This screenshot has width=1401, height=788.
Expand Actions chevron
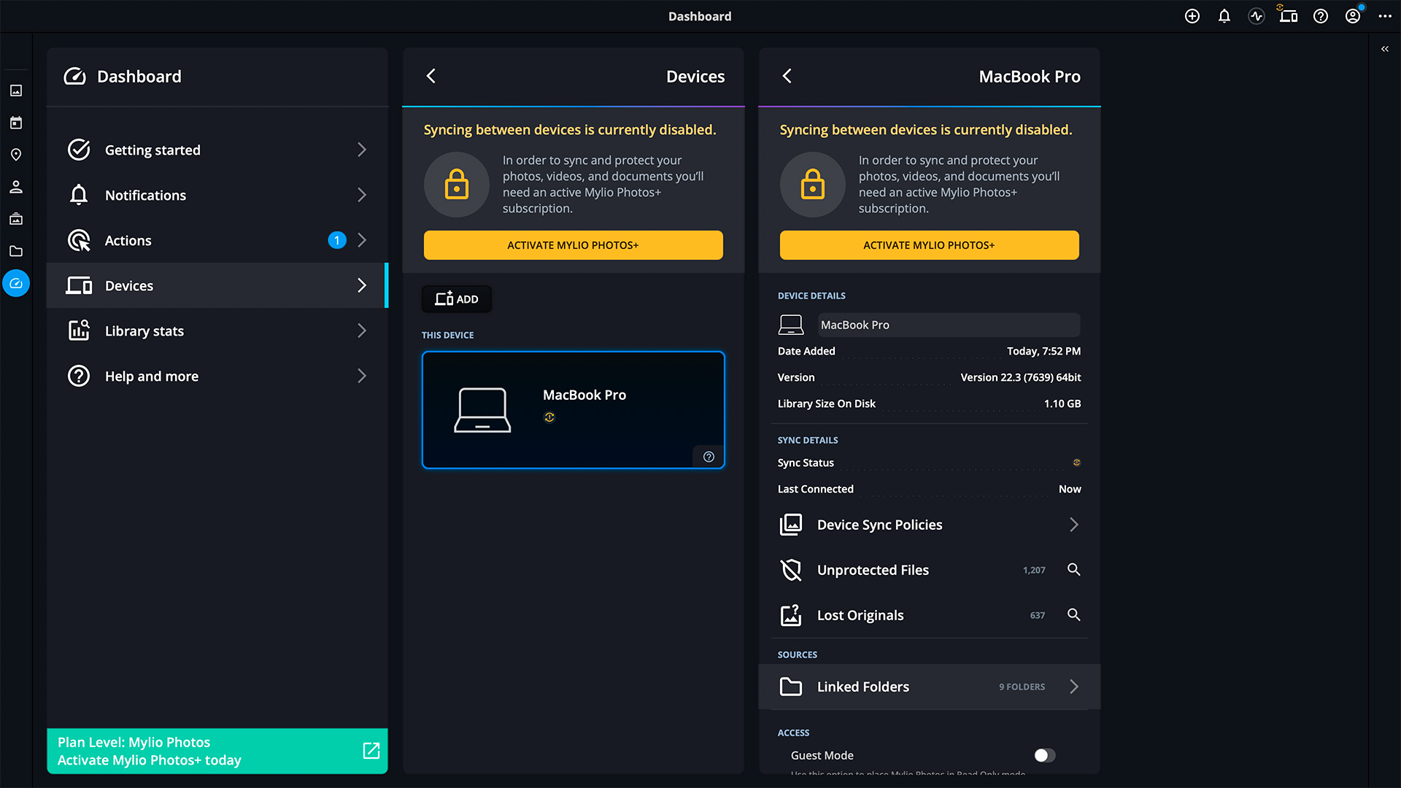coord(362,240)
